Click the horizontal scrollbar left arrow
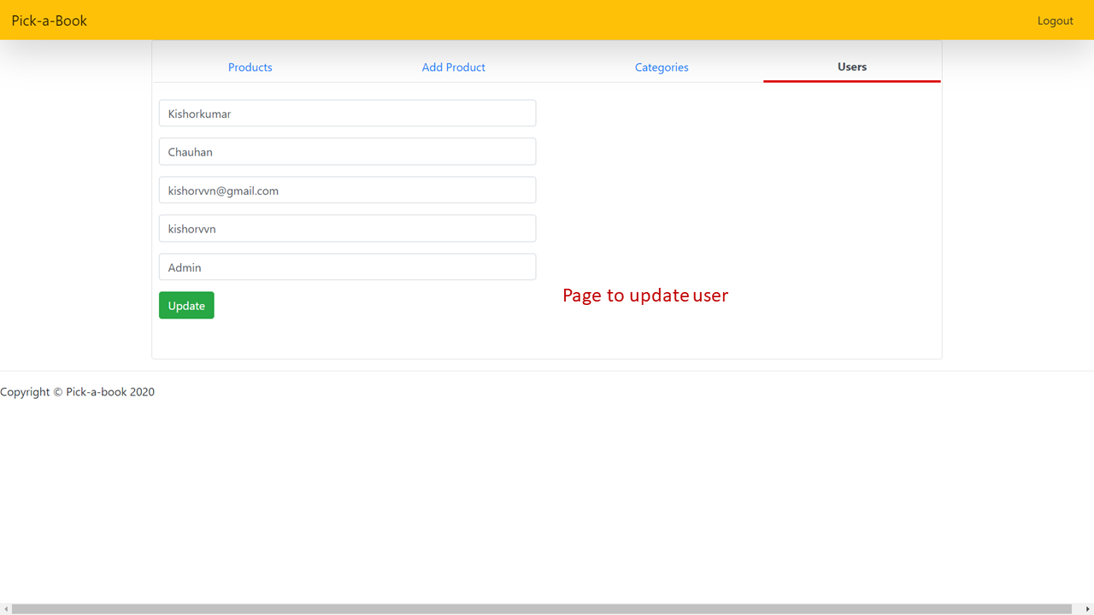 point(6,609)
